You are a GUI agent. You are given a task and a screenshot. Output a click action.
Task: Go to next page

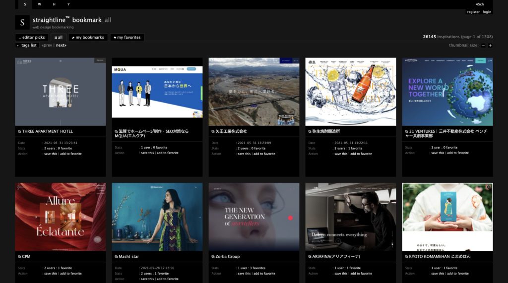point(61,45)
